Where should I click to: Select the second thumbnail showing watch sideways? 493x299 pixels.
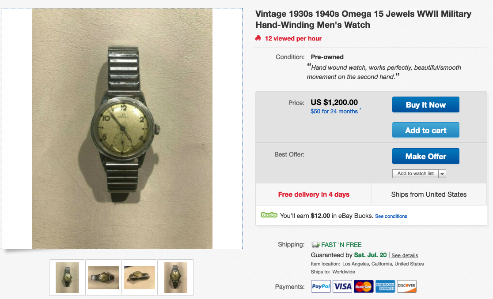click(103, 277)
